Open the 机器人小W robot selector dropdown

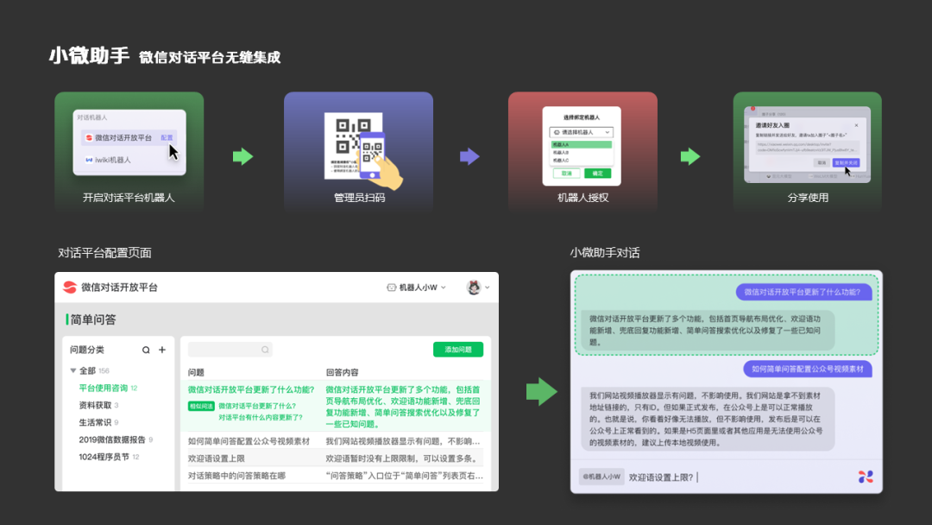417,288
